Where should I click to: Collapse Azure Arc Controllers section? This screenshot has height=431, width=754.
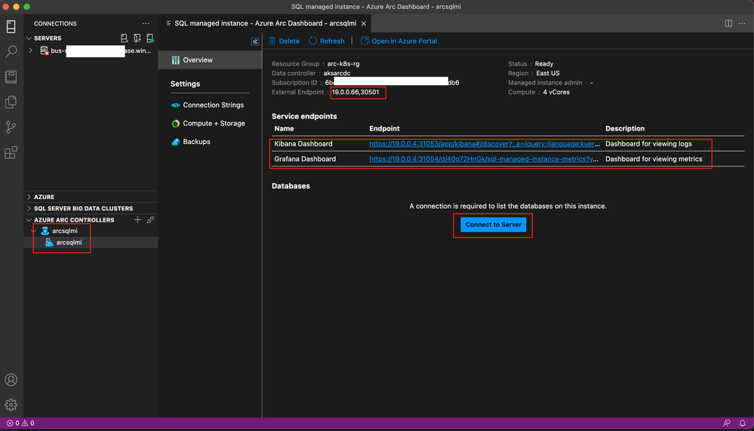pos(29,220)
